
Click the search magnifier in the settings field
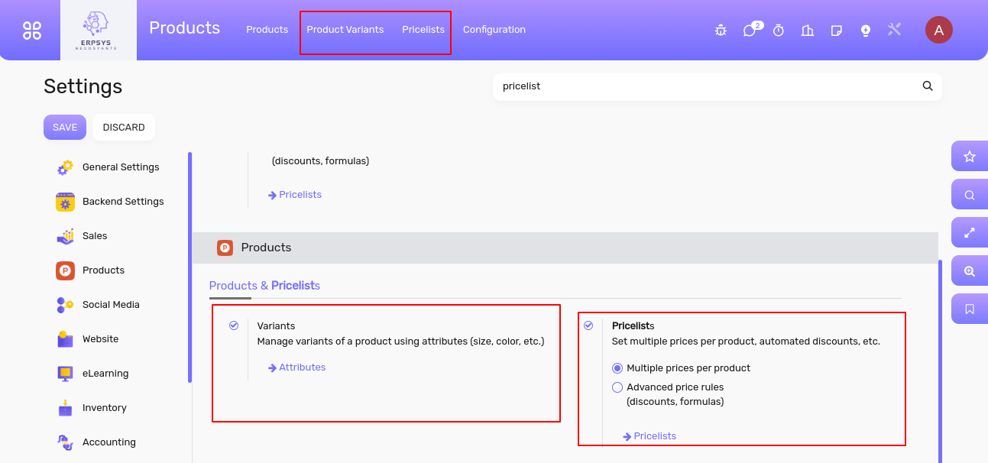928,86
